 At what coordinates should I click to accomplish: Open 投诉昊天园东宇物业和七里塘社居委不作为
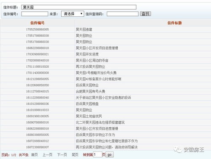107,141
